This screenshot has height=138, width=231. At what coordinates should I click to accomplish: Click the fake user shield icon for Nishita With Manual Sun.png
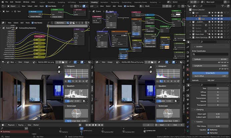146,62
